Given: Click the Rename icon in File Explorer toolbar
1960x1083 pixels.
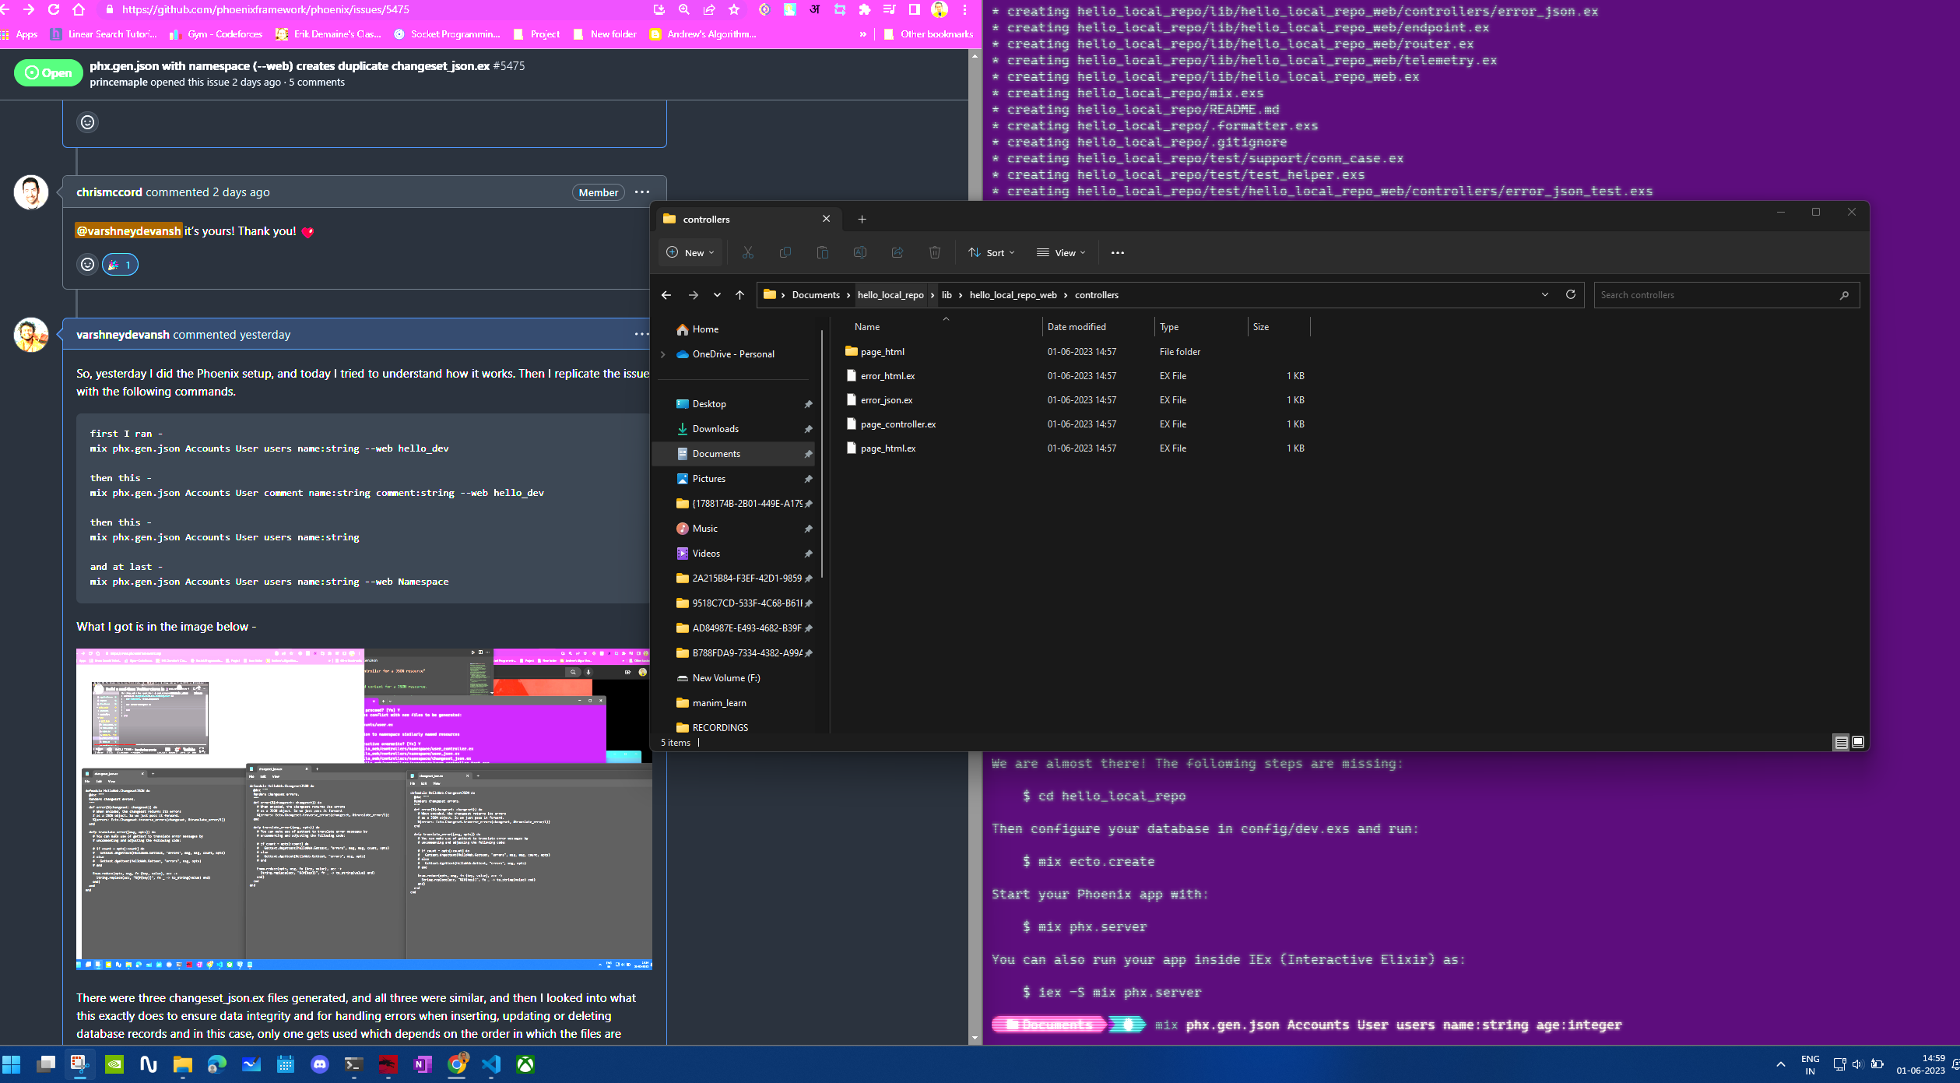Looking at the screenshot, I should [859, 252].
